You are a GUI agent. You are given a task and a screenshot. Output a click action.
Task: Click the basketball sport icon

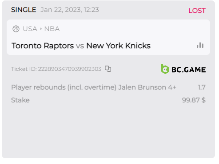tap(16, 29)
